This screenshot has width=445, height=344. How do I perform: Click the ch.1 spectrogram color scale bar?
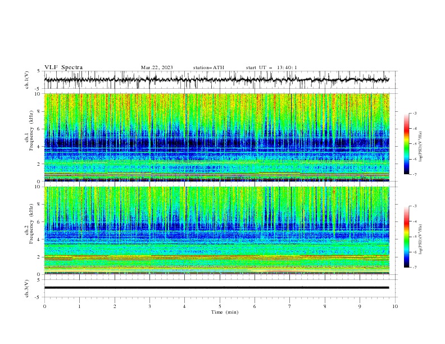[x=406, y=144]
